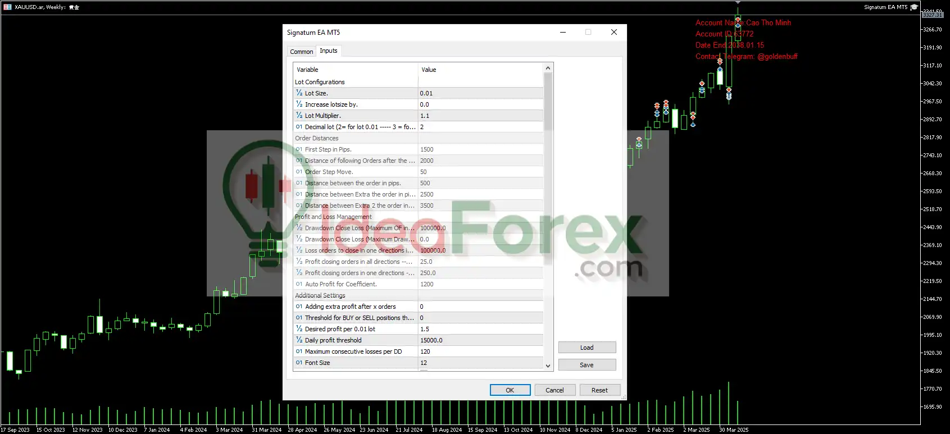This screenshot has width=950, height=434.
Task: Click the chart window flag icon
Action: (x=7, y=7)
